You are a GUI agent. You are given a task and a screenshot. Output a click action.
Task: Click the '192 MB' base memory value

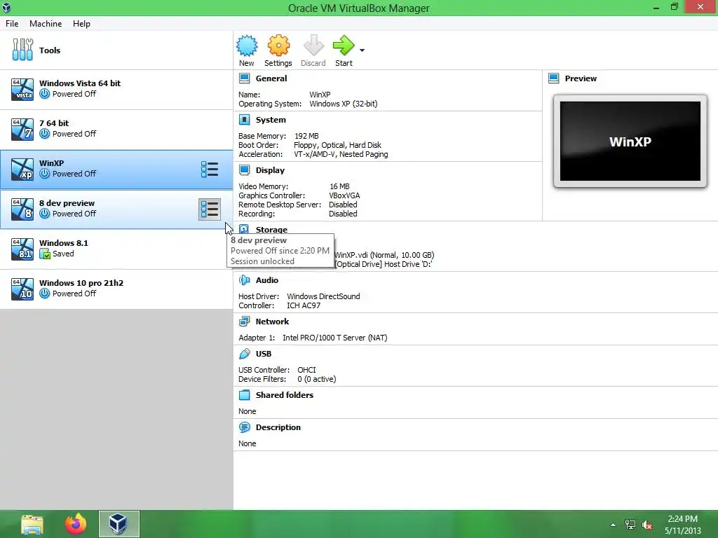click(306, 136)
